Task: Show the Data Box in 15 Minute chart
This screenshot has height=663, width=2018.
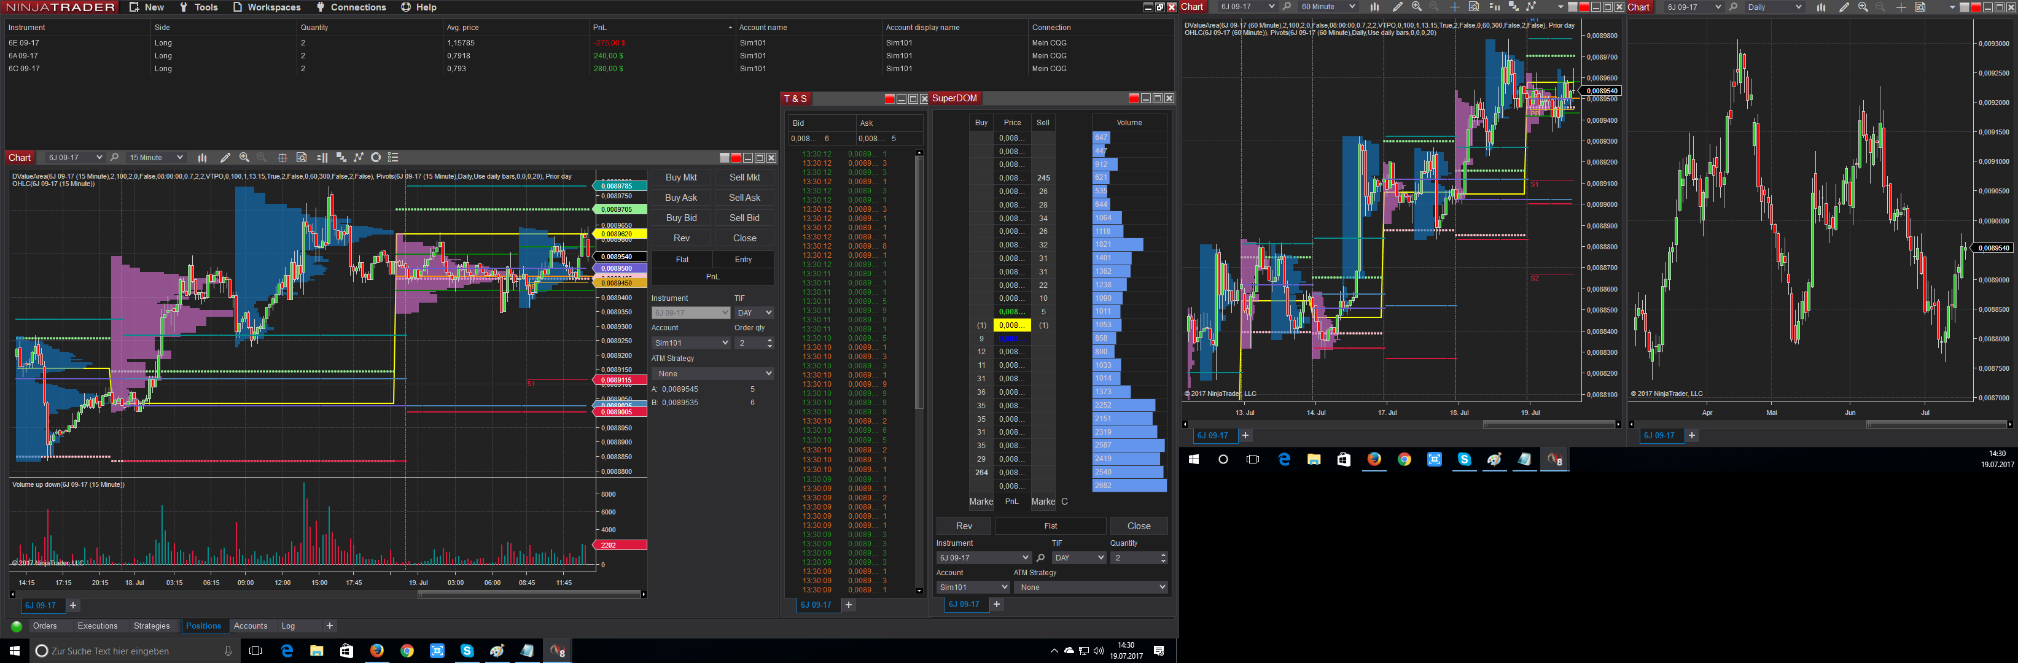Action: point(302,157)
